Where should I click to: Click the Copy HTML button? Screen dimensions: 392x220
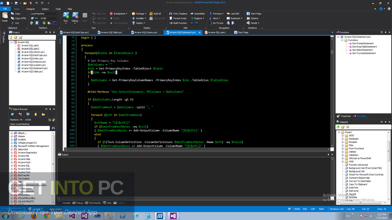coord(19,18)
